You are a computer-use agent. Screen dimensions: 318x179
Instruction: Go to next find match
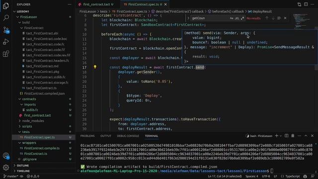(x=273, y=18)
